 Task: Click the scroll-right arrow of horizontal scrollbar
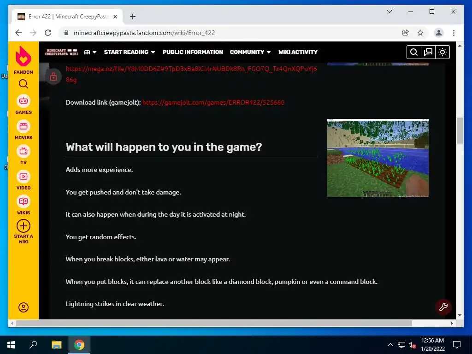tap(452, 323)
